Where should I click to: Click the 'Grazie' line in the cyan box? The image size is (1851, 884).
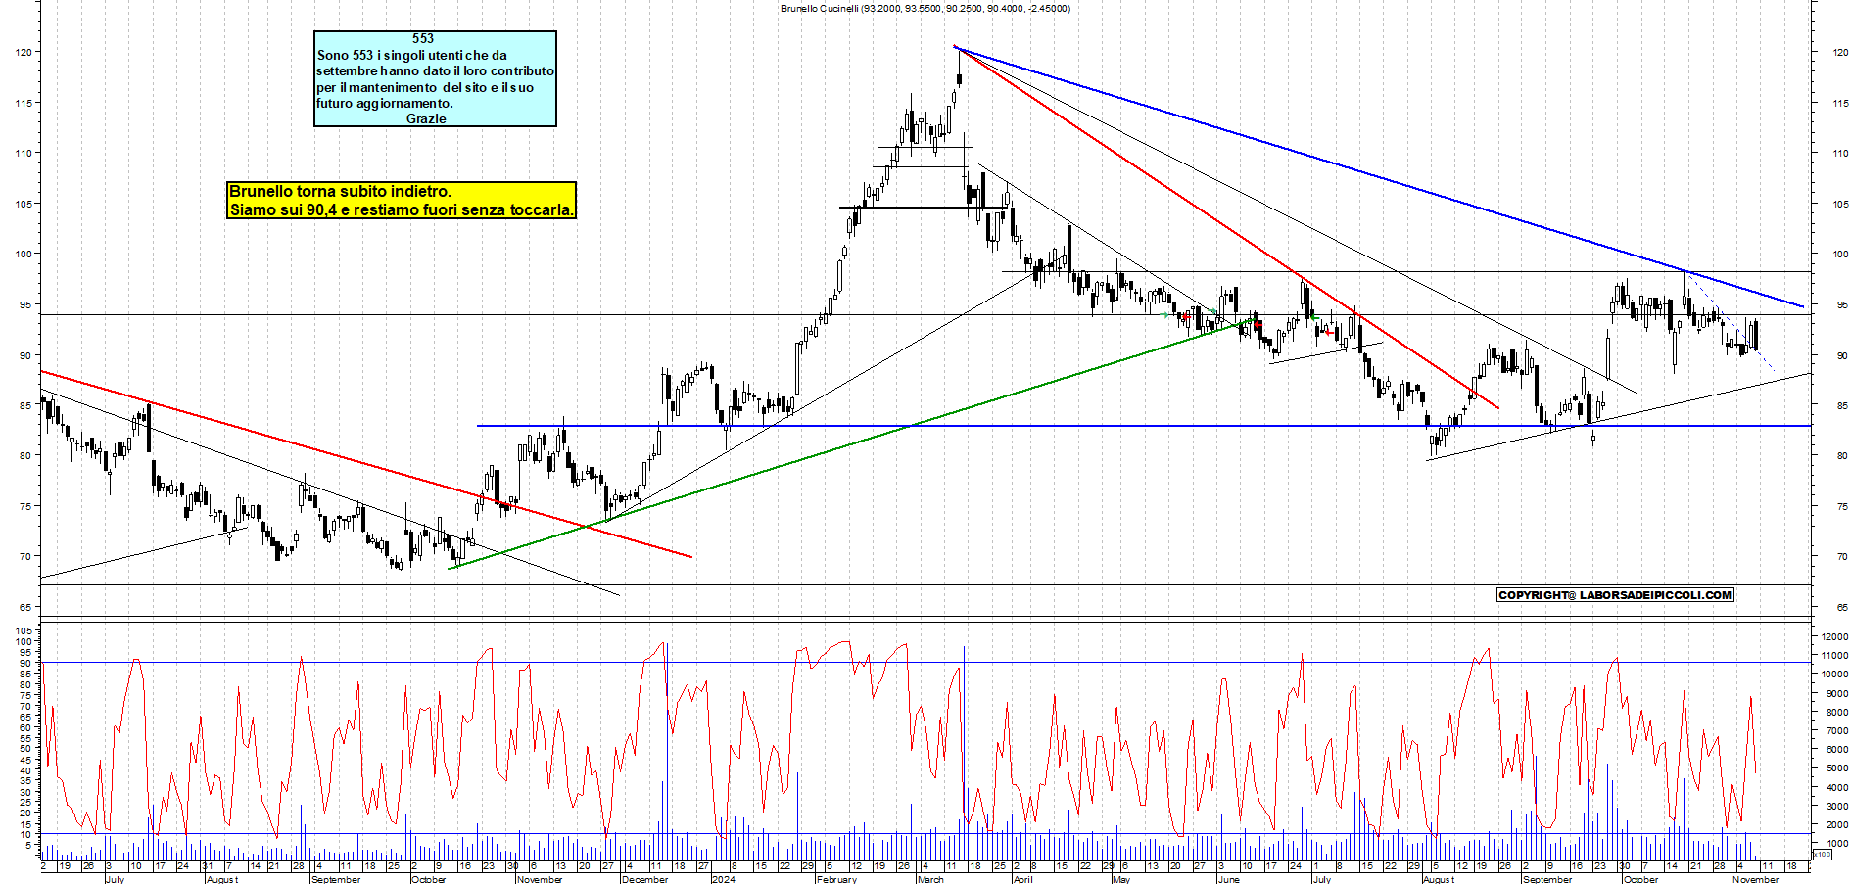[426, 118]
